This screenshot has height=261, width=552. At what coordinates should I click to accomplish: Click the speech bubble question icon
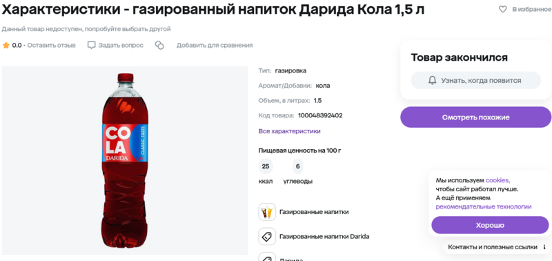pyautogui.click(x=92, y=46)
